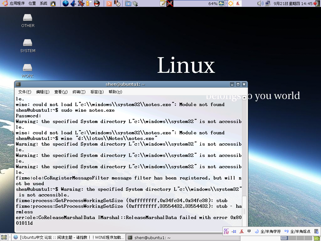Close the terminal window
The width and height of the screenshot is (321, 241).
pyautogui.click(x=244, y=84)
